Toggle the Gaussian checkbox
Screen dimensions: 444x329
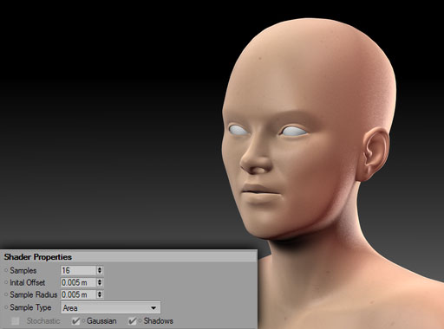[x=75, y=321]
